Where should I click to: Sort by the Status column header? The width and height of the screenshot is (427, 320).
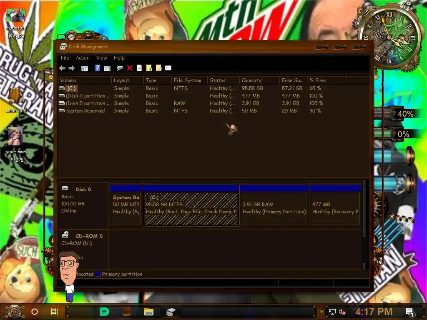224,80
